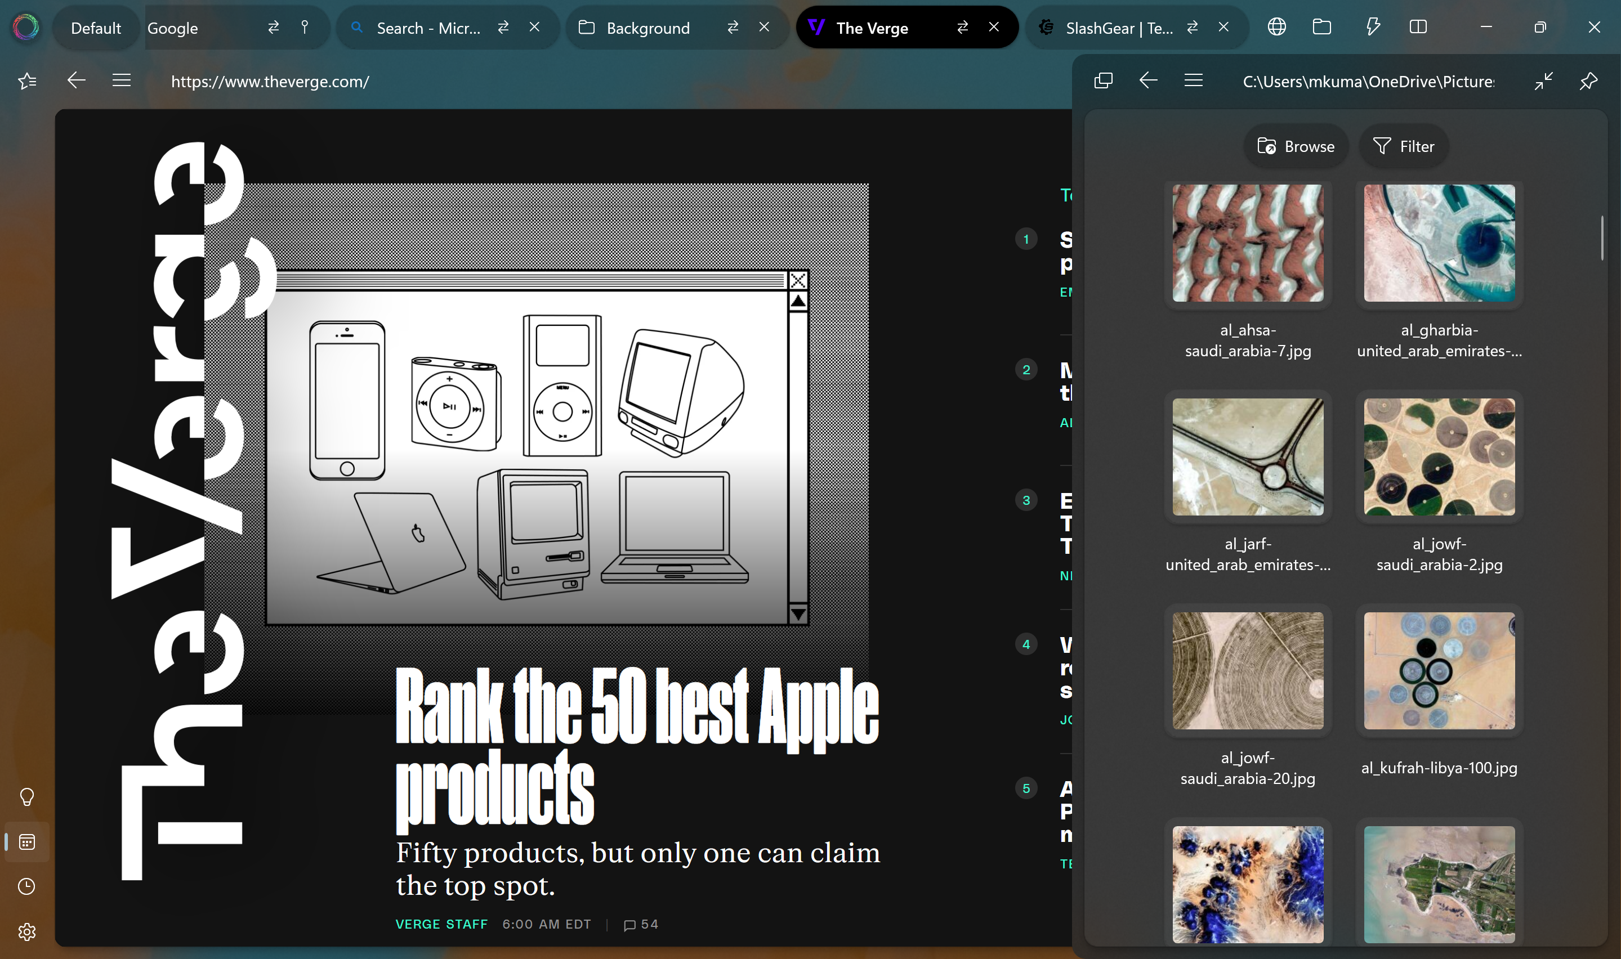The width and height of the screenshot is (1621, 959).
Task: Open settings gear in left sidebar
Action: click(27, 932)
